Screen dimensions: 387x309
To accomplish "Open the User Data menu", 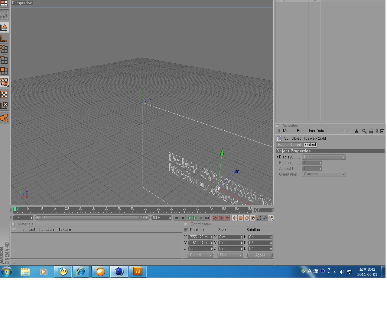I will [x=316, y=131].
